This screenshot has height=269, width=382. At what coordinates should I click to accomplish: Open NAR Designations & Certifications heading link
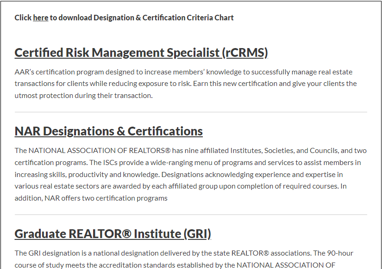point(108,131)
